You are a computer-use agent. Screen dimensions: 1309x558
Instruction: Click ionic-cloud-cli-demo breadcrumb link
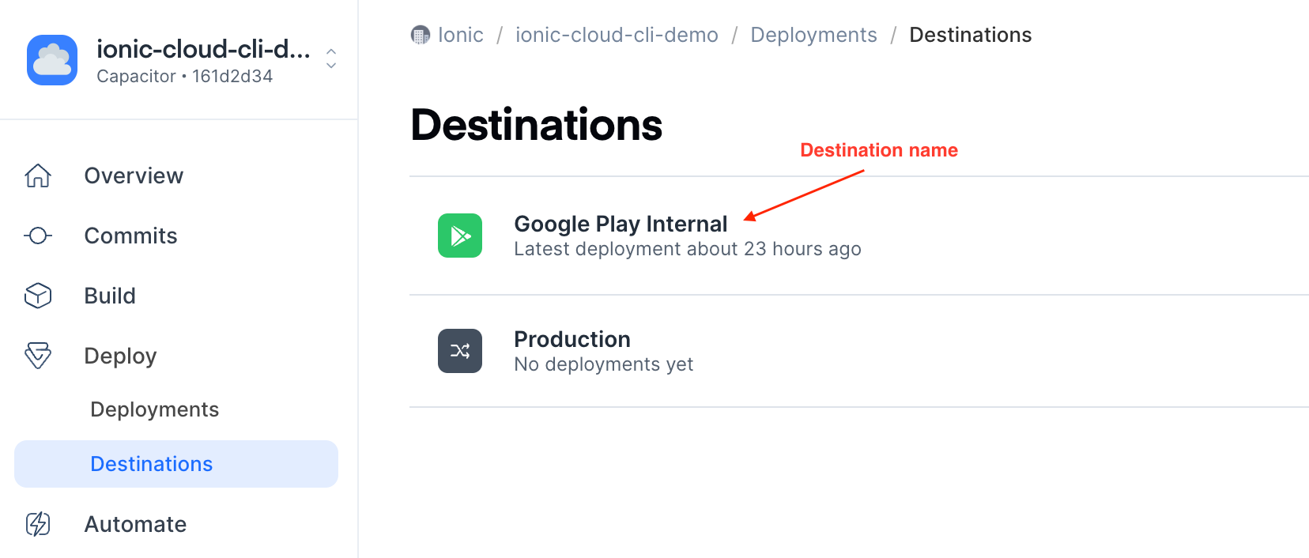[617, 35]
